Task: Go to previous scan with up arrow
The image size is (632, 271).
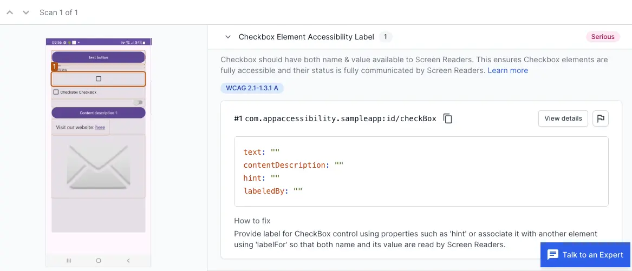Action: coord(9,12)
